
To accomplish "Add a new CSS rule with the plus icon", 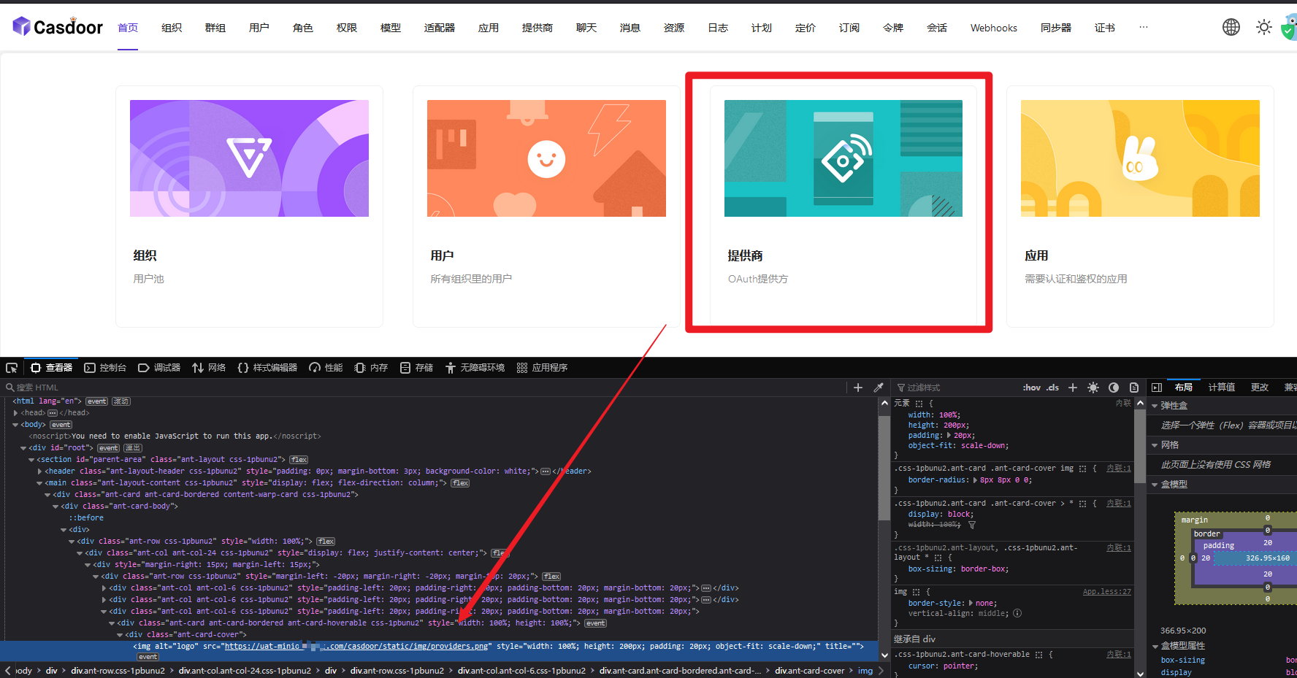I will point(1072,387).
